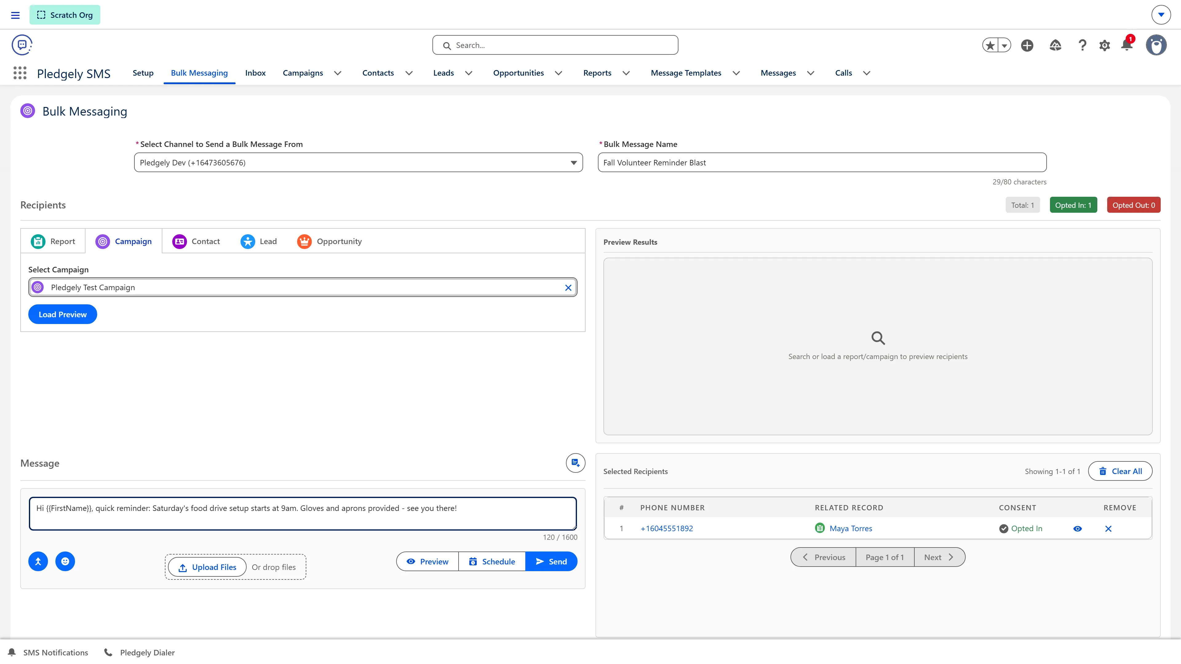Select the Report recipients tab
The height and width of the screenshot is (664, 1181).
click(53, 242)
